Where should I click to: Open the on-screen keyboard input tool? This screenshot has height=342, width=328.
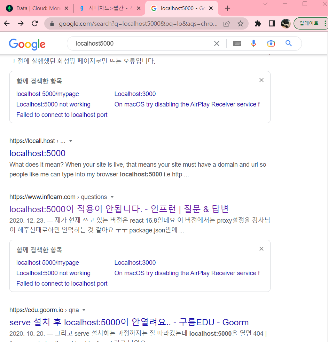pos(237,43)
